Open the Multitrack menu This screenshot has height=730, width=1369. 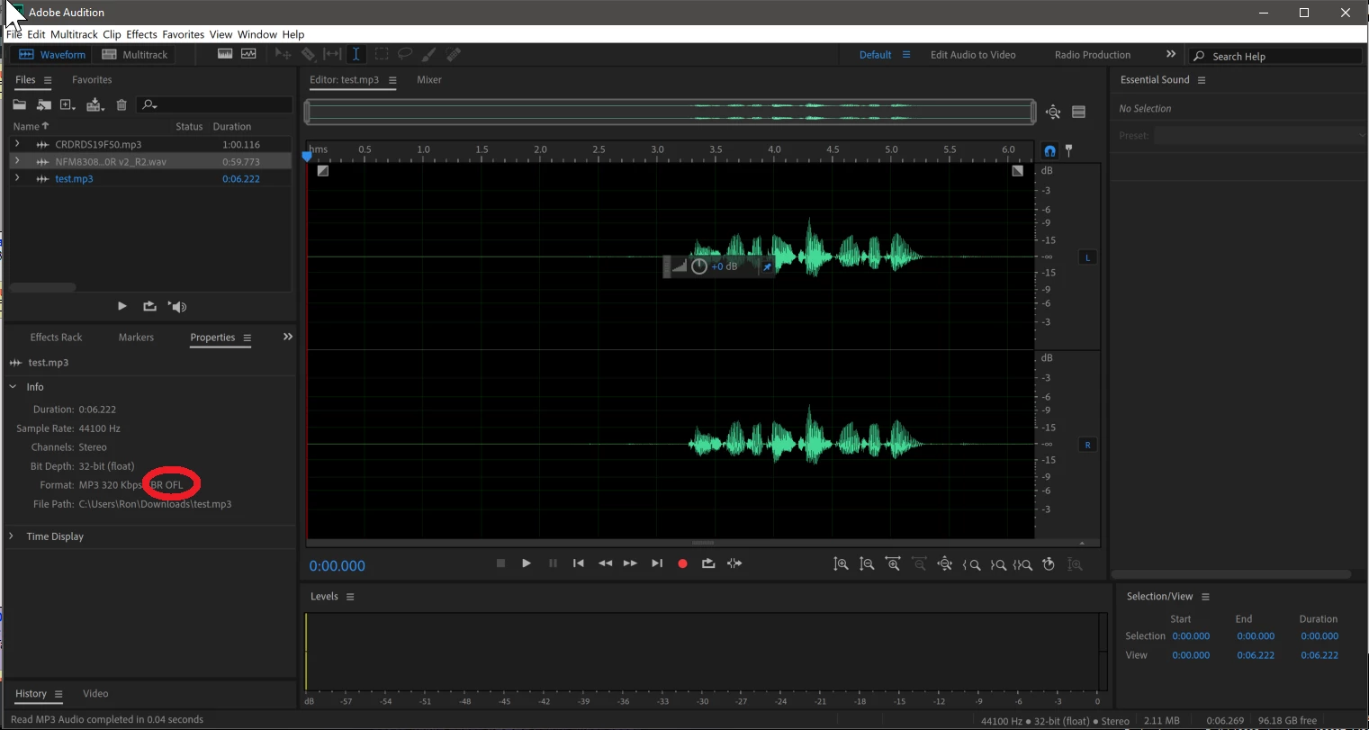[x=74, y=34]
